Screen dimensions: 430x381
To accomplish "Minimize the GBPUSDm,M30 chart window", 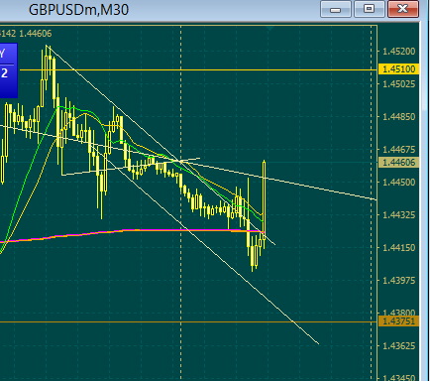I will coord(335,9).
